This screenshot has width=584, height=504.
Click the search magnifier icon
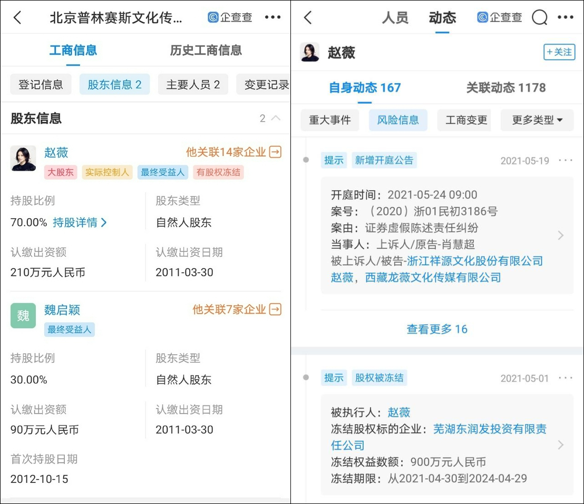[x=539, y=17]
